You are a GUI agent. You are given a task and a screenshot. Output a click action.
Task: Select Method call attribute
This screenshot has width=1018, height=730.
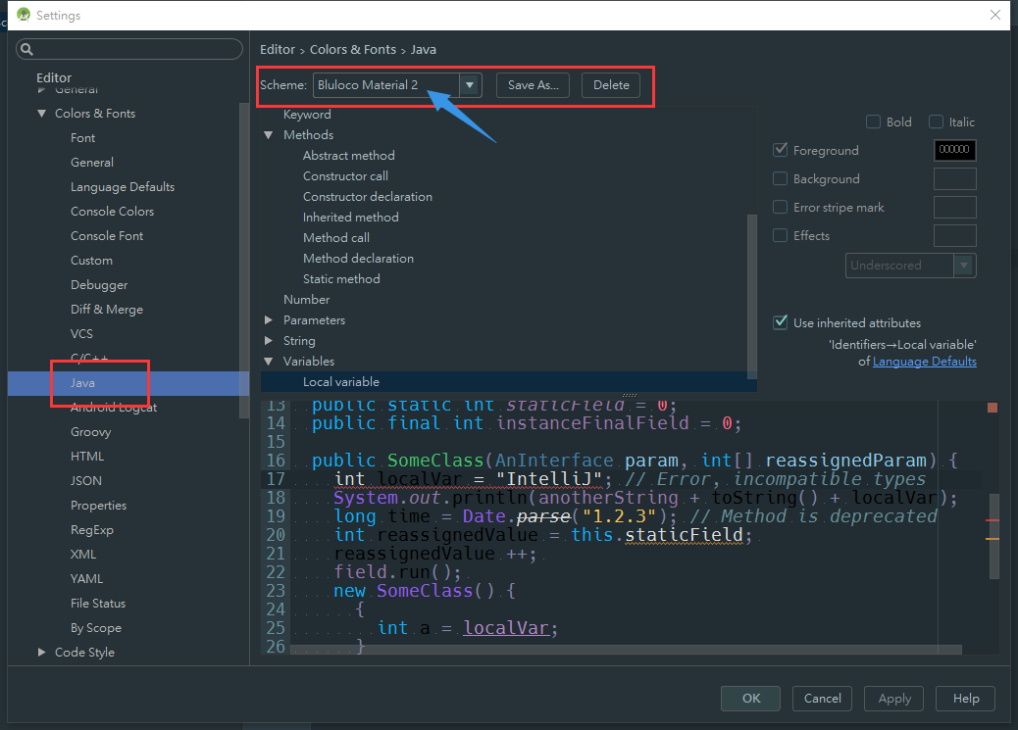pos(336,238)
